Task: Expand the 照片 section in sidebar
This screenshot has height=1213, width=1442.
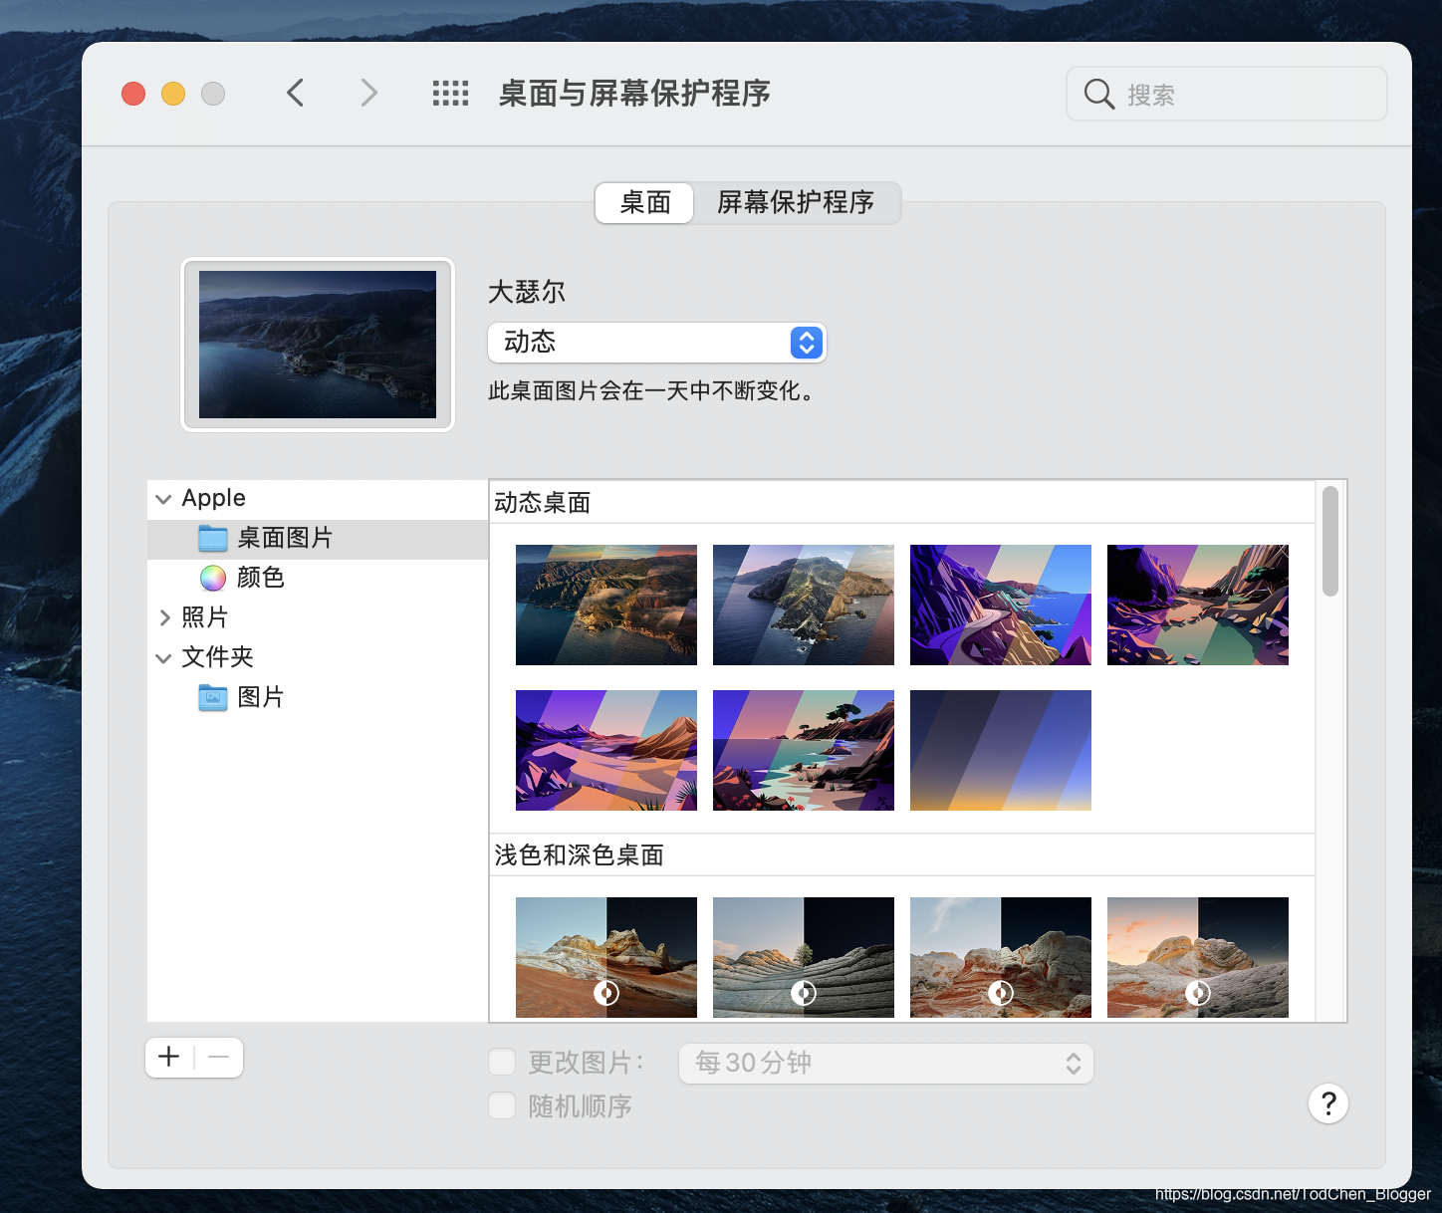Action: point(165,617)
